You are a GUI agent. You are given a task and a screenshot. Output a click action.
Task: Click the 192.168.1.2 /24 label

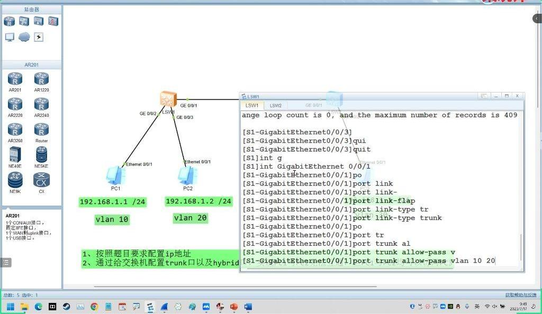coord(198,201)
